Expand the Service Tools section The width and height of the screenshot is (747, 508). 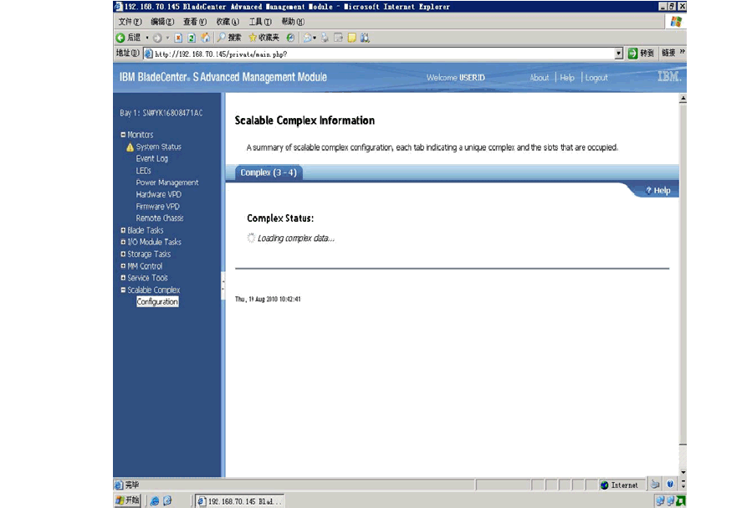[x=123, y=278]
